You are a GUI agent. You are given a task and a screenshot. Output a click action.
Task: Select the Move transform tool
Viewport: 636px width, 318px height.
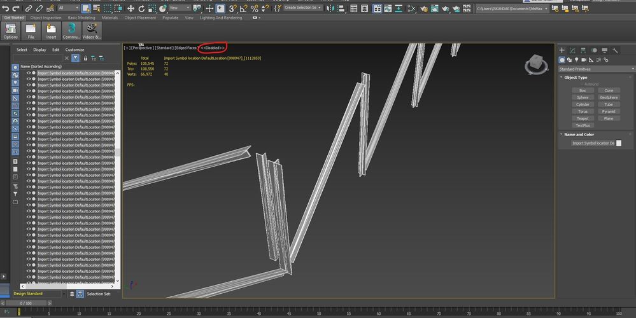click(x=131, y=8)
